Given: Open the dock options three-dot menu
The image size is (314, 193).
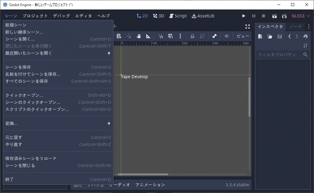Looking at the screenshot, I should point(308,27).
